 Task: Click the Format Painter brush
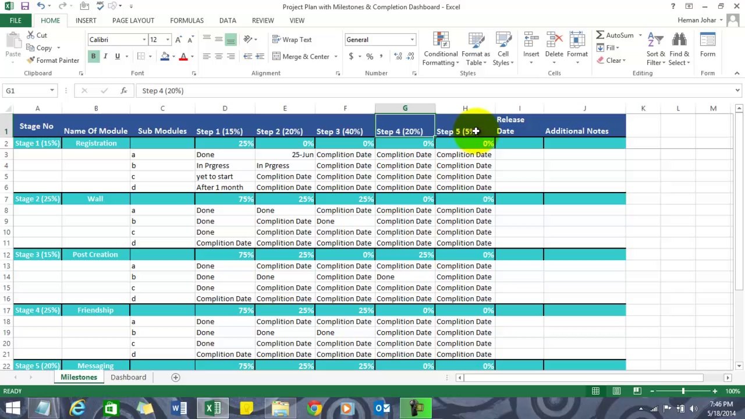[31, 60]
